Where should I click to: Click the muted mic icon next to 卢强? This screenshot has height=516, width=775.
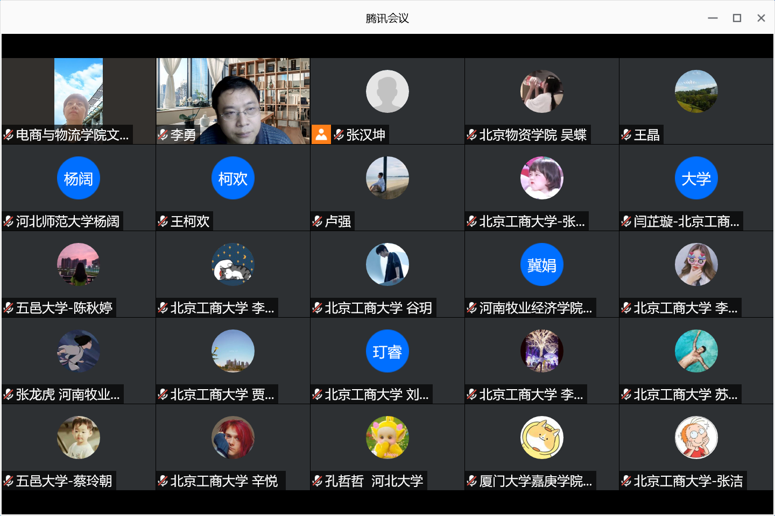(318, 221)
